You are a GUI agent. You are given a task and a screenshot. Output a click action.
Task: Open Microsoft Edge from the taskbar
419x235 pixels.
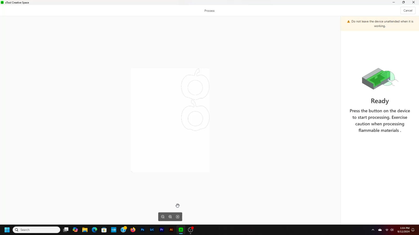click(x=94, y=230)
